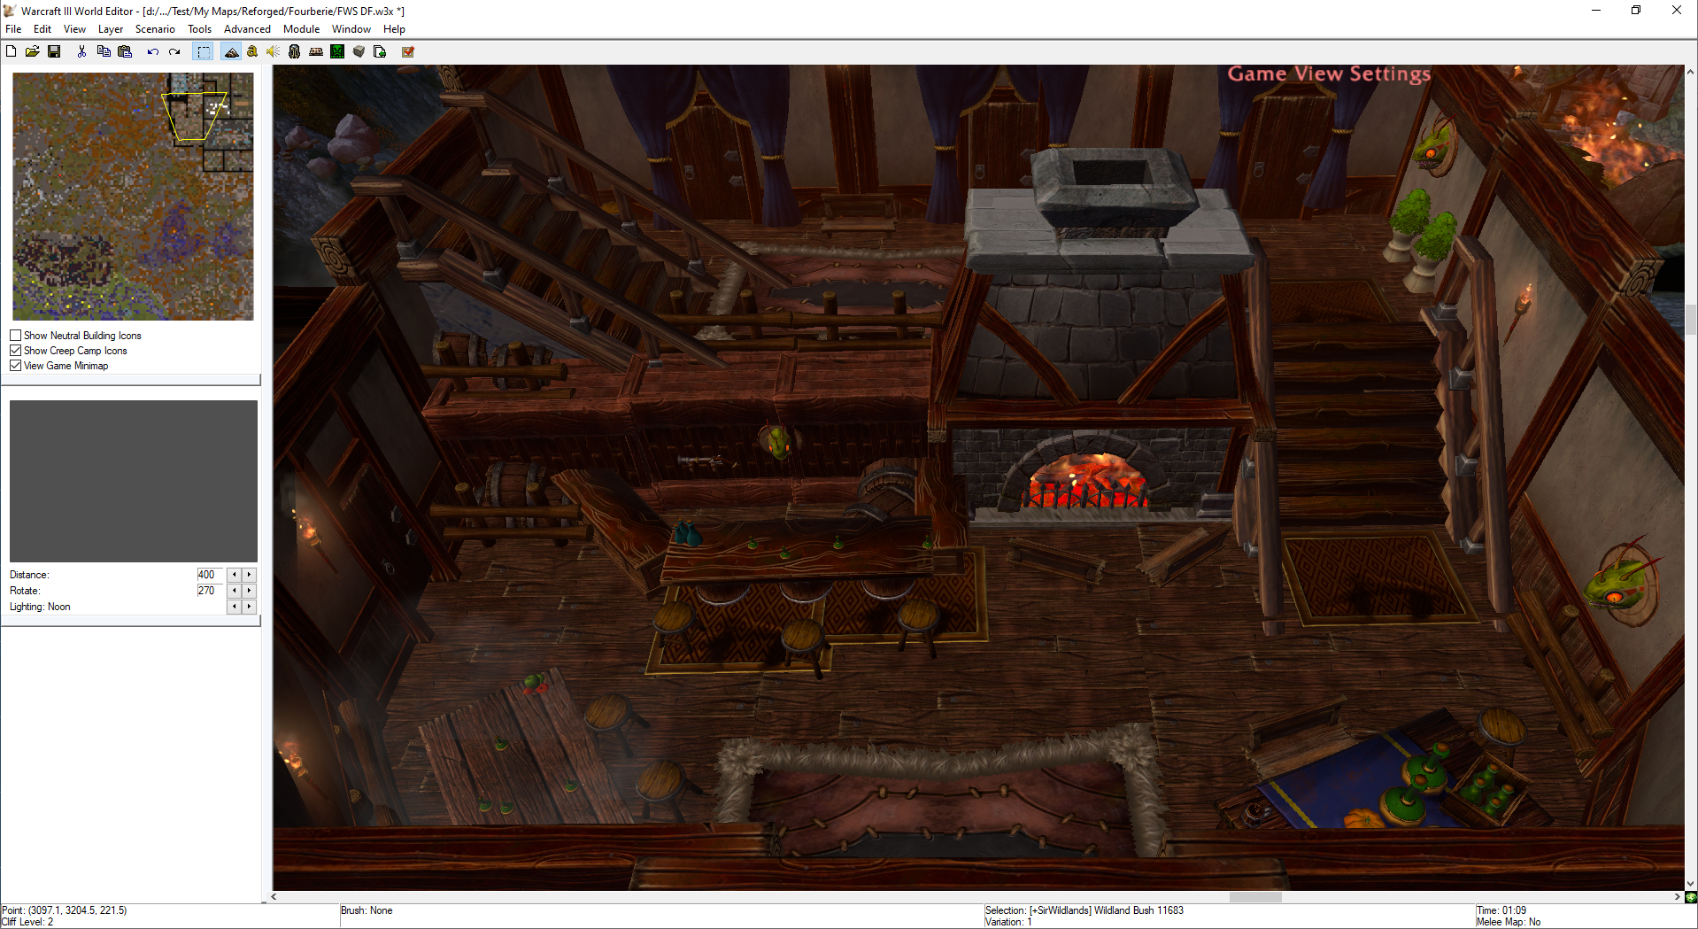Viewport: 1698px width, 929px height.
Task: Create a new map with New icon
Action: click(12, 51)
